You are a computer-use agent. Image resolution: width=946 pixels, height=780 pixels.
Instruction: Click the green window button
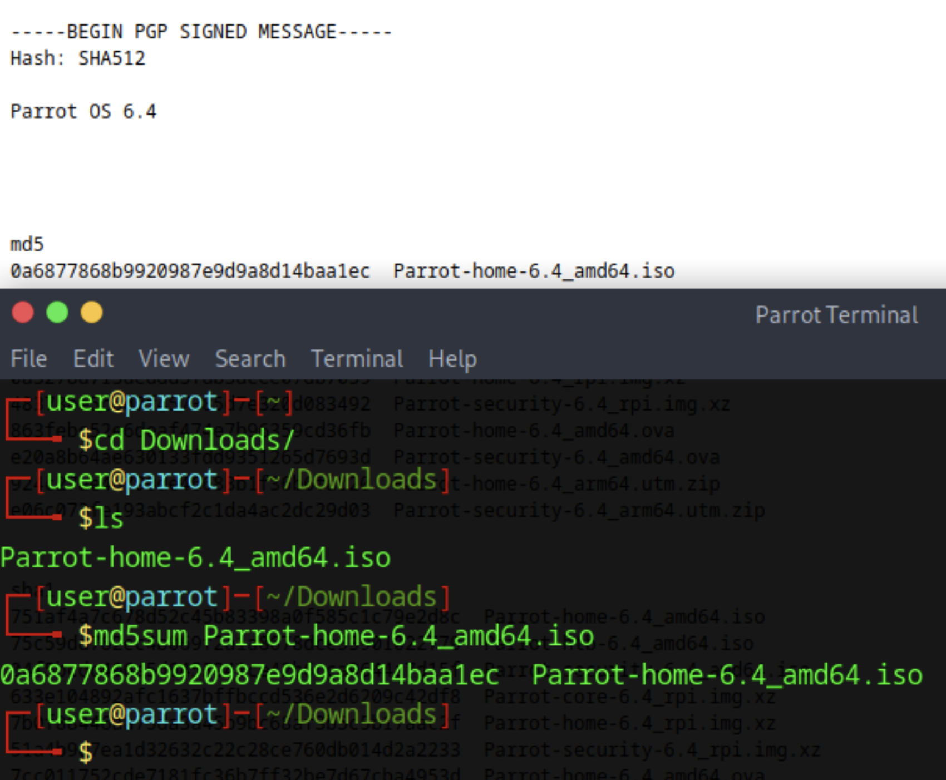click(57, 312)
